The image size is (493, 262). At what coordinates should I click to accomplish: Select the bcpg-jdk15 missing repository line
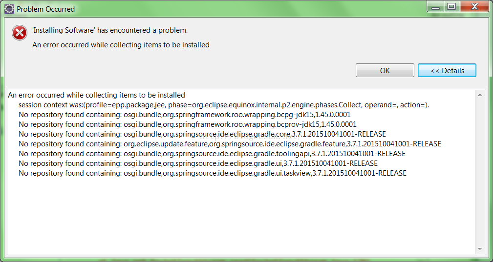coord(187,115)
